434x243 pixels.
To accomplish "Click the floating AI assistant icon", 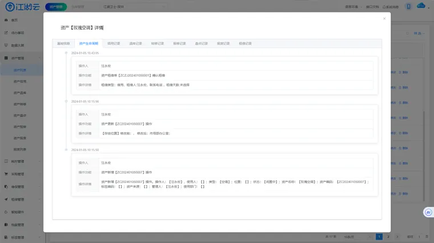I will tap(428, 212).
